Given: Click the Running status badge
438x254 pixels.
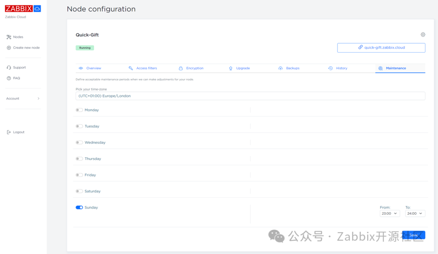Looking at the screenshot, I should coord(85,48).
